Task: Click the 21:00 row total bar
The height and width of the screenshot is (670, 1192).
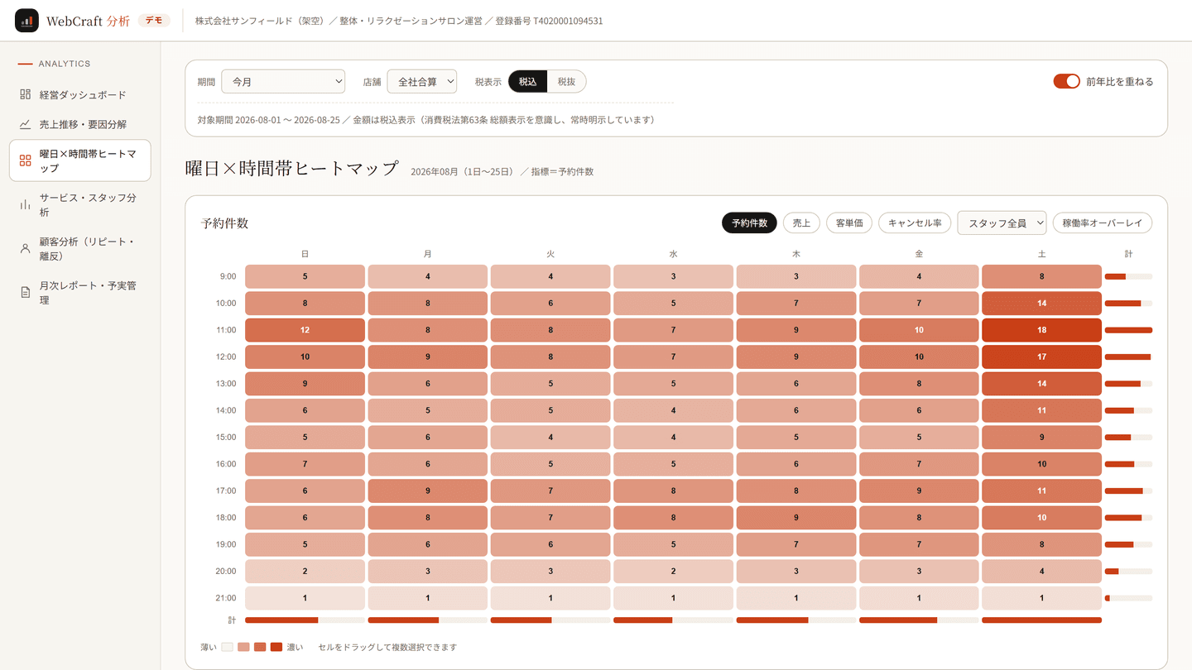Action: coord(1128,598)
